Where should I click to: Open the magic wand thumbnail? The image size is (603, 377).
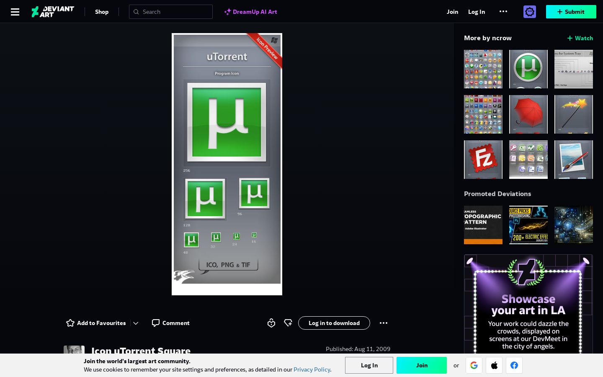[x=574, y=114]
